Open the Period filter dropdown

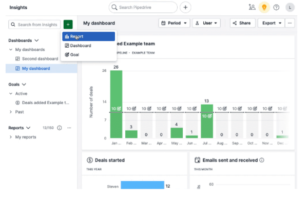[x=174, y=23]
